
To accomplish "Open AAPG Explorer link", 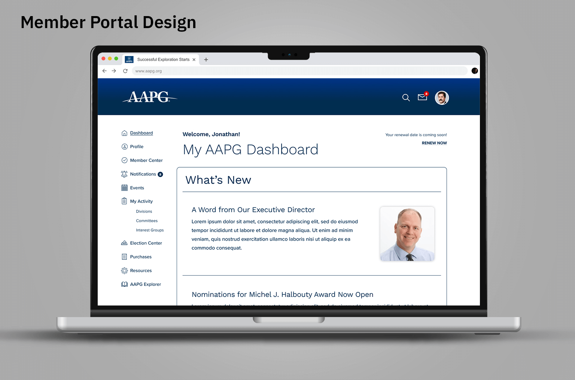I will (146, 285).
